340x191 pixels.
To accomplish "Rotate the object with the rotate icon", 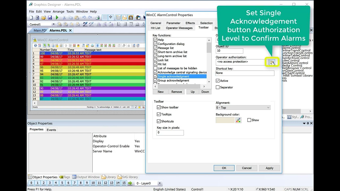I will tap(111, 24).
